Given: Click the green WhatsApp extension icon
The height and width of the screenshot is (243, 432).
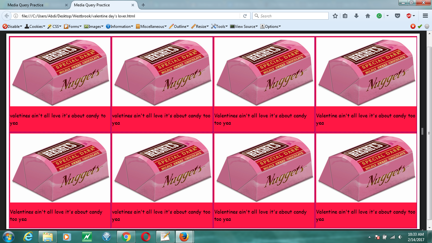Looking at the screenshot, I should pos(379,16).
